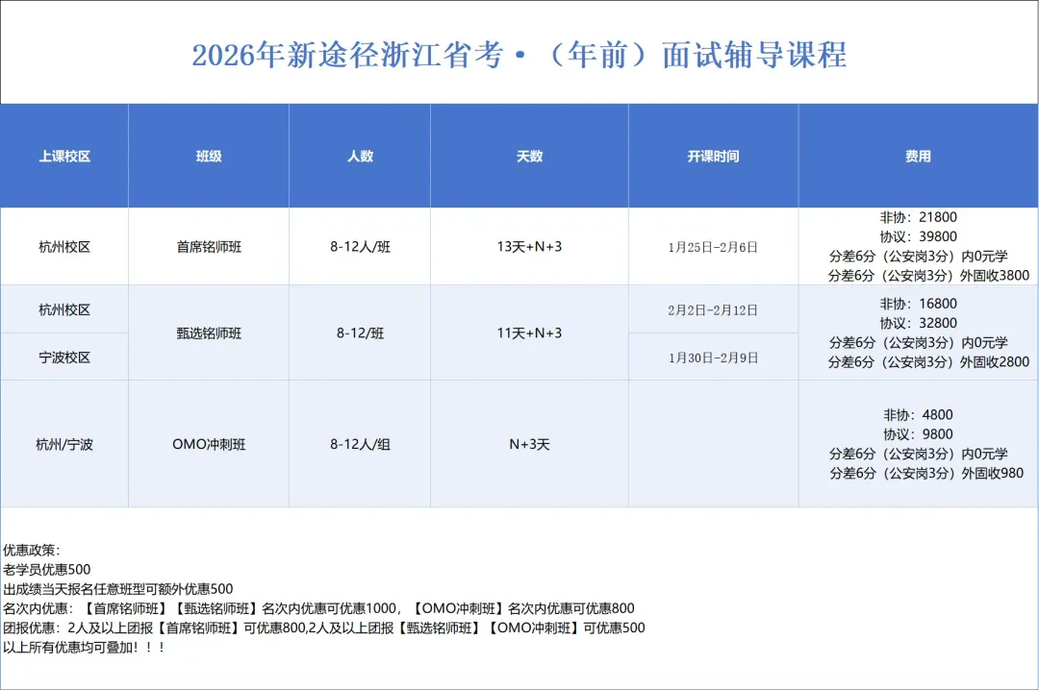Select the 天数 column header

point(529,157)
